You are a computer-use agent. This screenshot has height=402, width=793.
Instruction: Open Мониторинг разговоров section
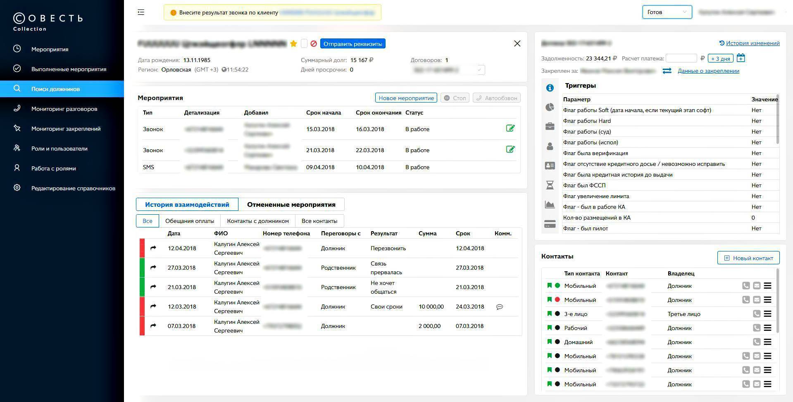click(62, 109)
